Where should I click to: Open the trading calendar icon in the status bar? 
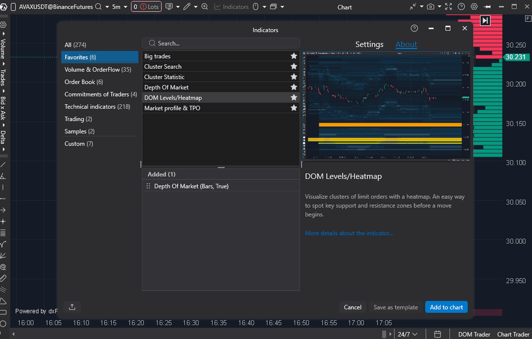(x=437, y=334)
